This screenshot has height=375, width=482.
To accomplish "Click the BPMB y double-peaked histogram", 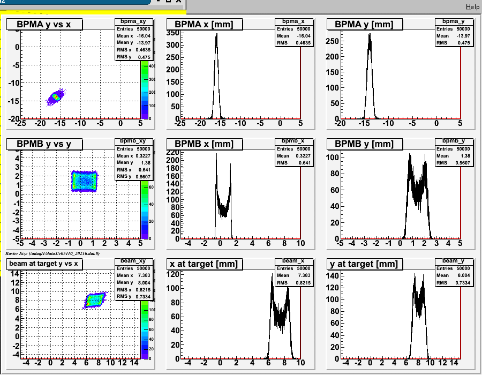I will click(417, 197).
